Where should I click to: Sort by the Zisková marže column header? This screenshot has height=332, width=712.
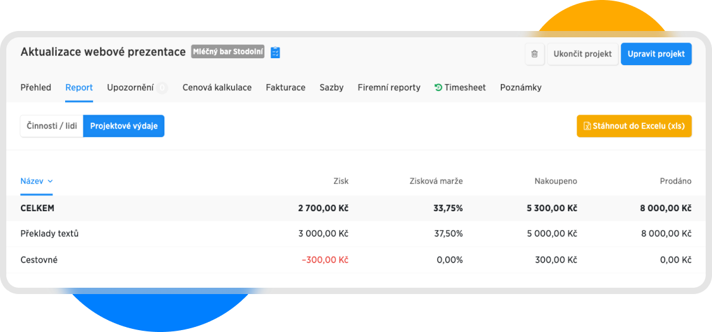pyautogui.click(x=436, y=181)
